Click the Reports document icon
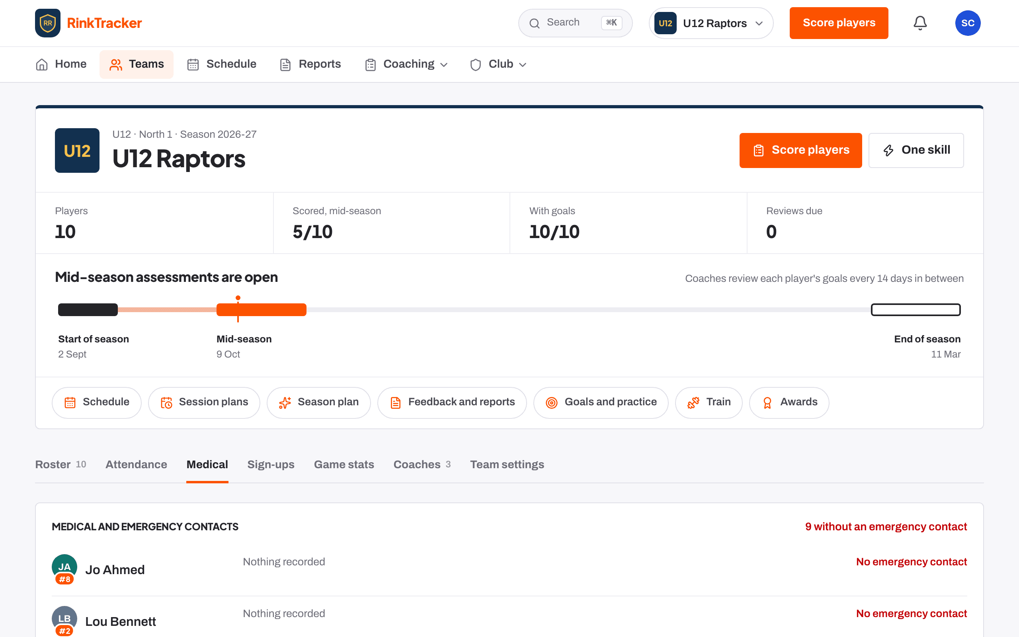The image size is (1019, 637). click(285, 64)
